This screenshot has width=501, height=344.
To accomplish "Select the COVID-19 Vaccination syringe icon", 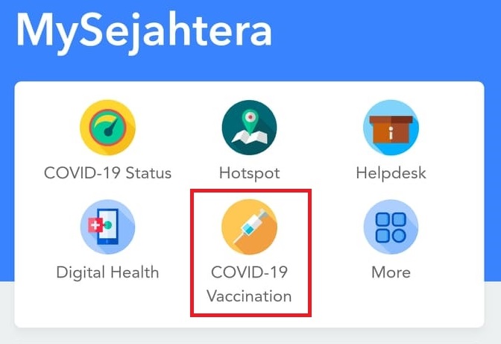I will click(250, 227).
